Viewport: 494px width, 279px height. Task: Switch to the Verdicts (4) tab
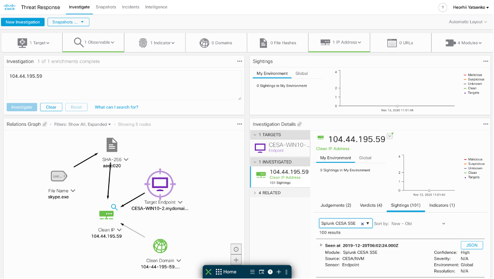pyautogui.click(x=371, y=205)
